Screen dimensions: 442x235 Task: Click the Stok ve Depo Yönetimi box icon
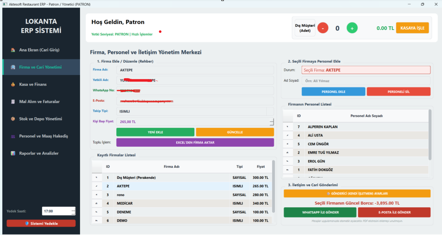coord(13,119)
